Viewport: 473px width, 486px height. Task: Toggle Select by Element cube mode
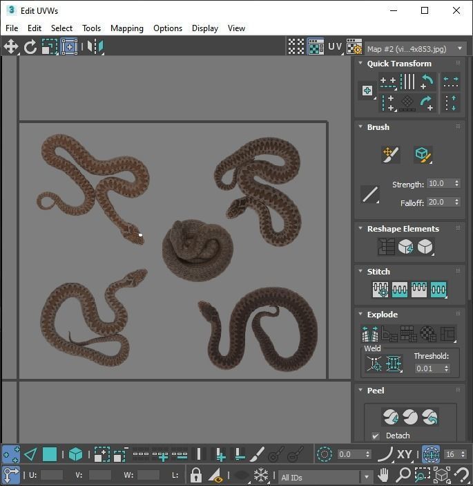75,454
